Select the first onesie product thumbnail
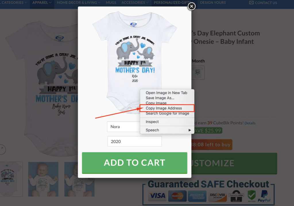Image resolution: width=294 pixels, height=206 pixels. tap(11, 179)
